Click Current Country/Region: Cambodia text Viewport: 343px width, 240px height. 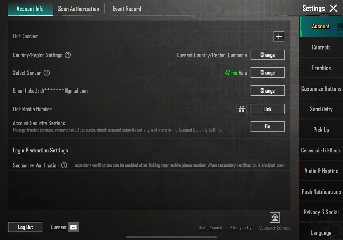click(212, 55)
